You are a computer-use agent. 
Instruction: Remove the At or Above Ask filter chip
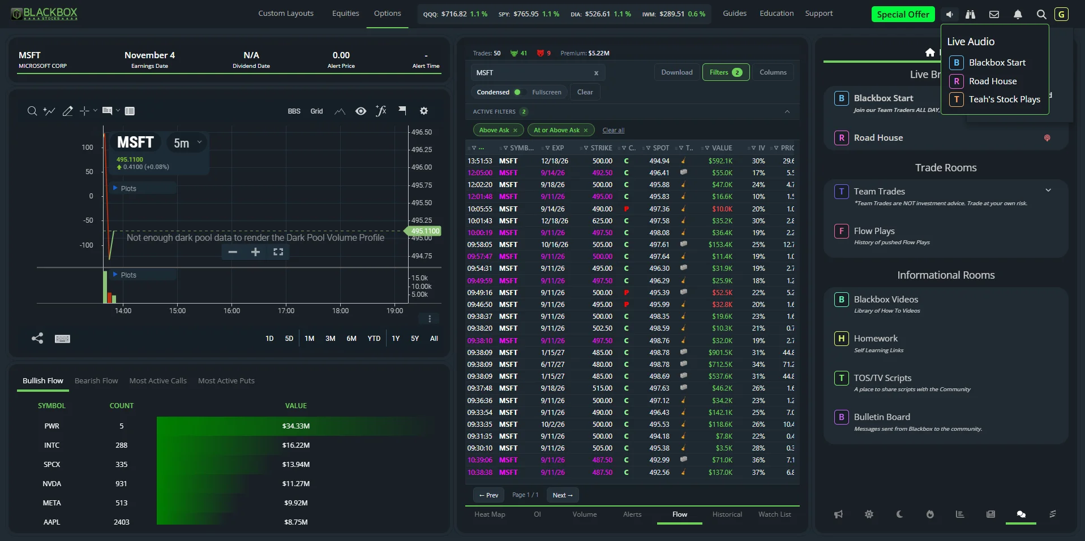(586, 130)
